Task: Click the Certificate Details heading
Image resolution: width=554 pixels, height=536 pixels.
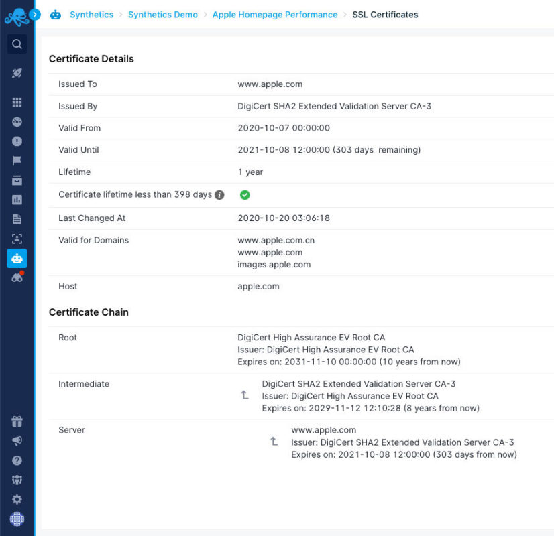Action: tap(91, 58)
